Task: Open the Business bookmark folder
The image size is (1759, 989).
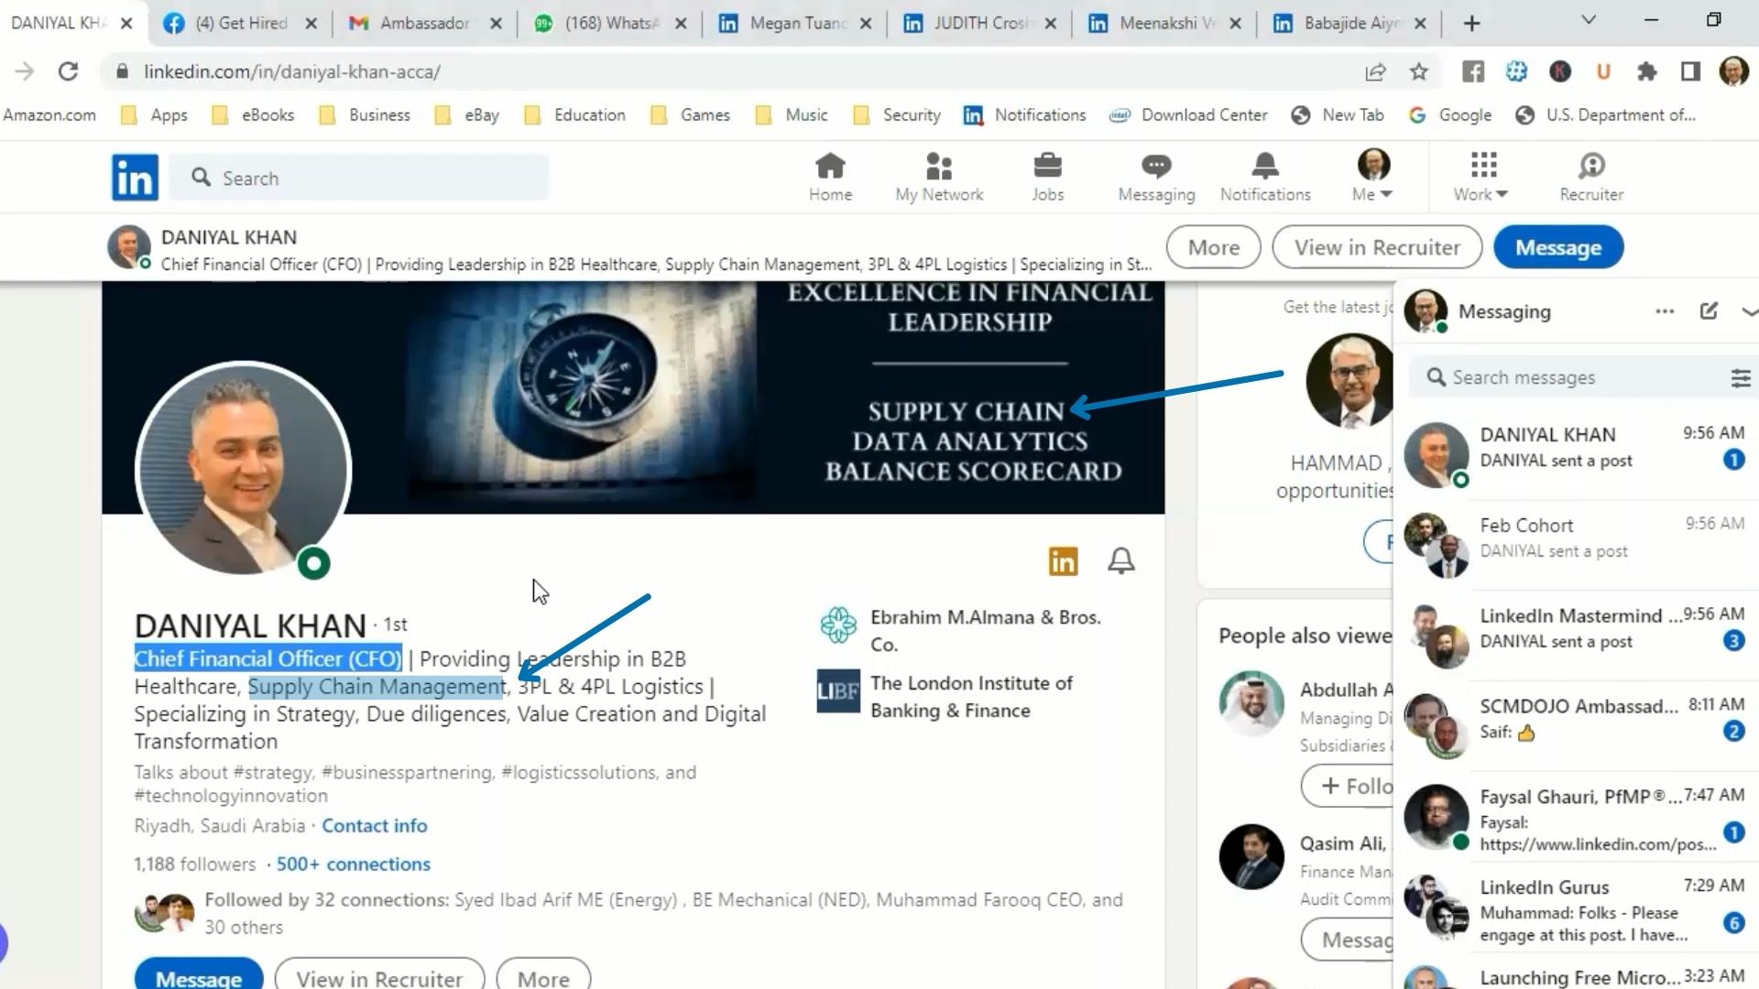Action: [365, 115]
